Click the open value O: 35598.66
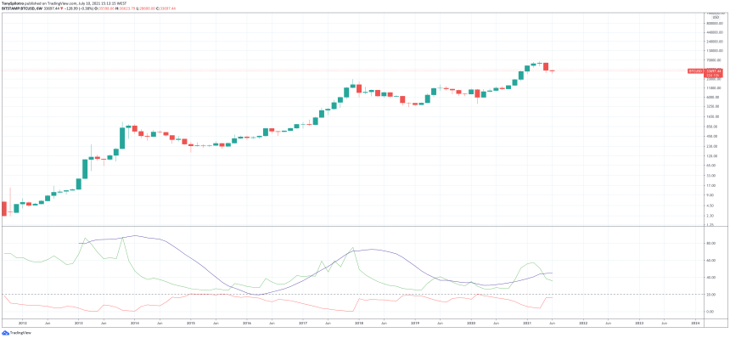Viewport: 730px width, 338px height. 105,8
